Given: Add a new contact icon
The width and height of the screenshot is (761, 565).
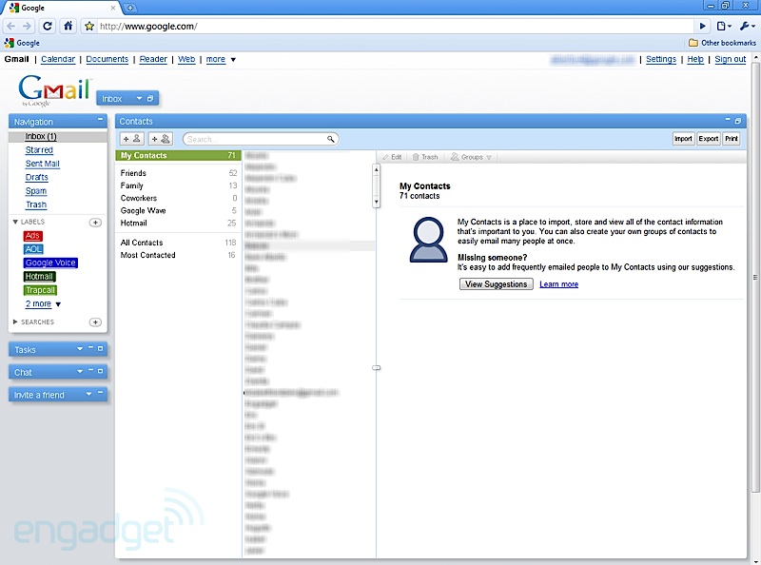Looking at the screenshot, I should tap(131, 139).
